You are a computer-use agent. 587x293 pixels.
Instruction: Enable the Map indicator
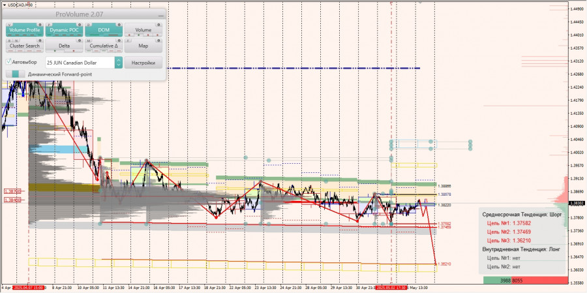143,46
